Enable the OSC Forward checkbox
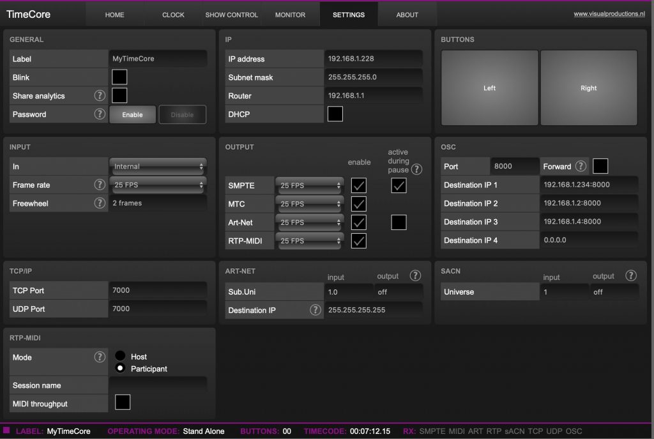Screen dimensions: 654x439 [x=600, y=166]
